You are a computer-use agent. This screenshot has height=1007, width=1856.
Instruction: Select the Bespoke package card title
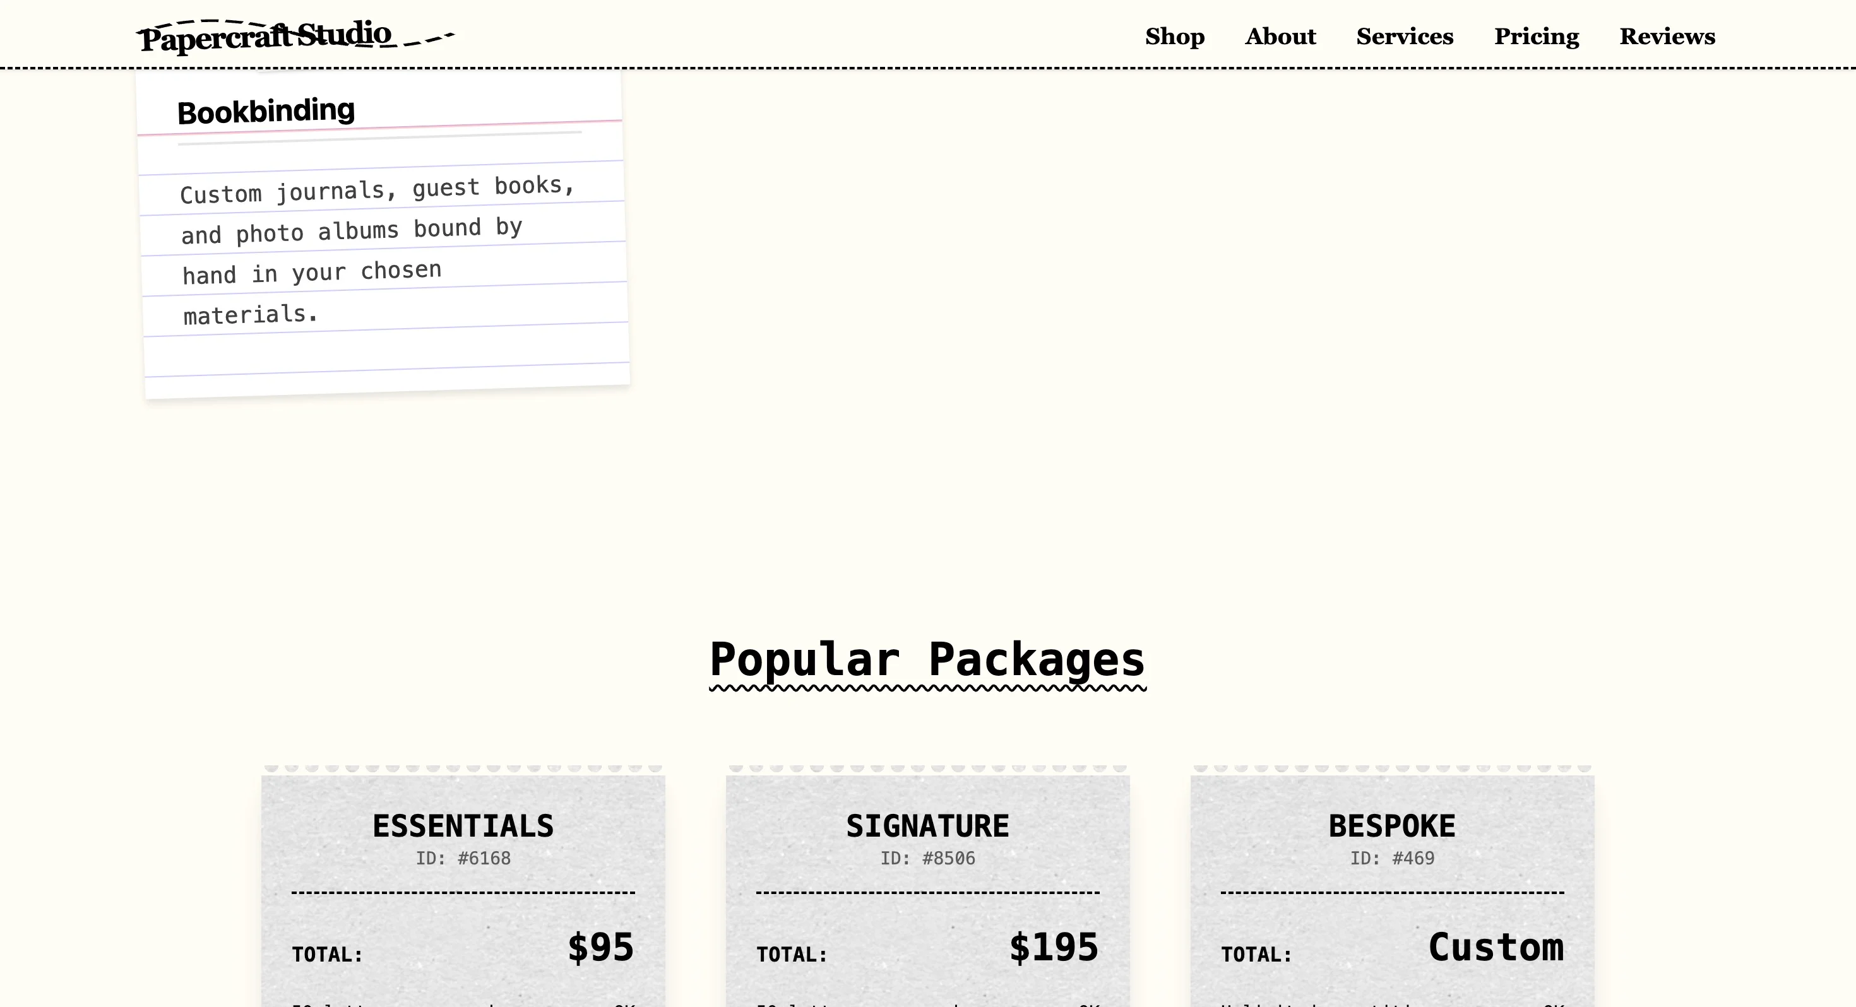pyautogui.click(x=1391, y=826)
